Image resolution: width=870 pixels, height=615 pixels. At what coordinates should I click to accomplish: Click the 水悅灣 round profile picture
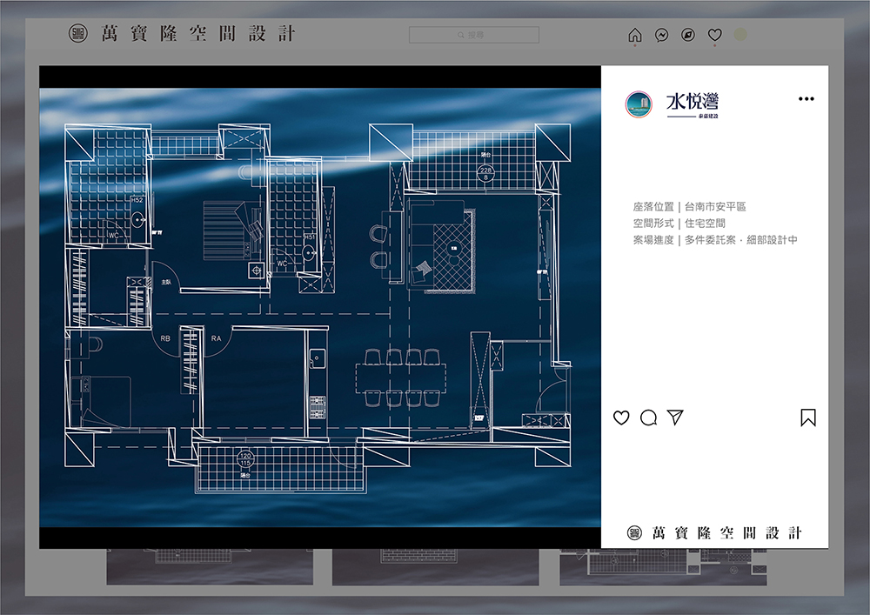click(639, 104)
